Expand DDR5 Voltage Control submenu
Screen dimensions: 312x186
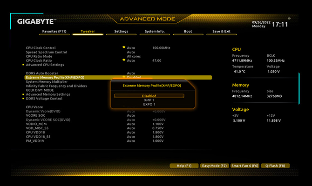(x=44, y=99)
